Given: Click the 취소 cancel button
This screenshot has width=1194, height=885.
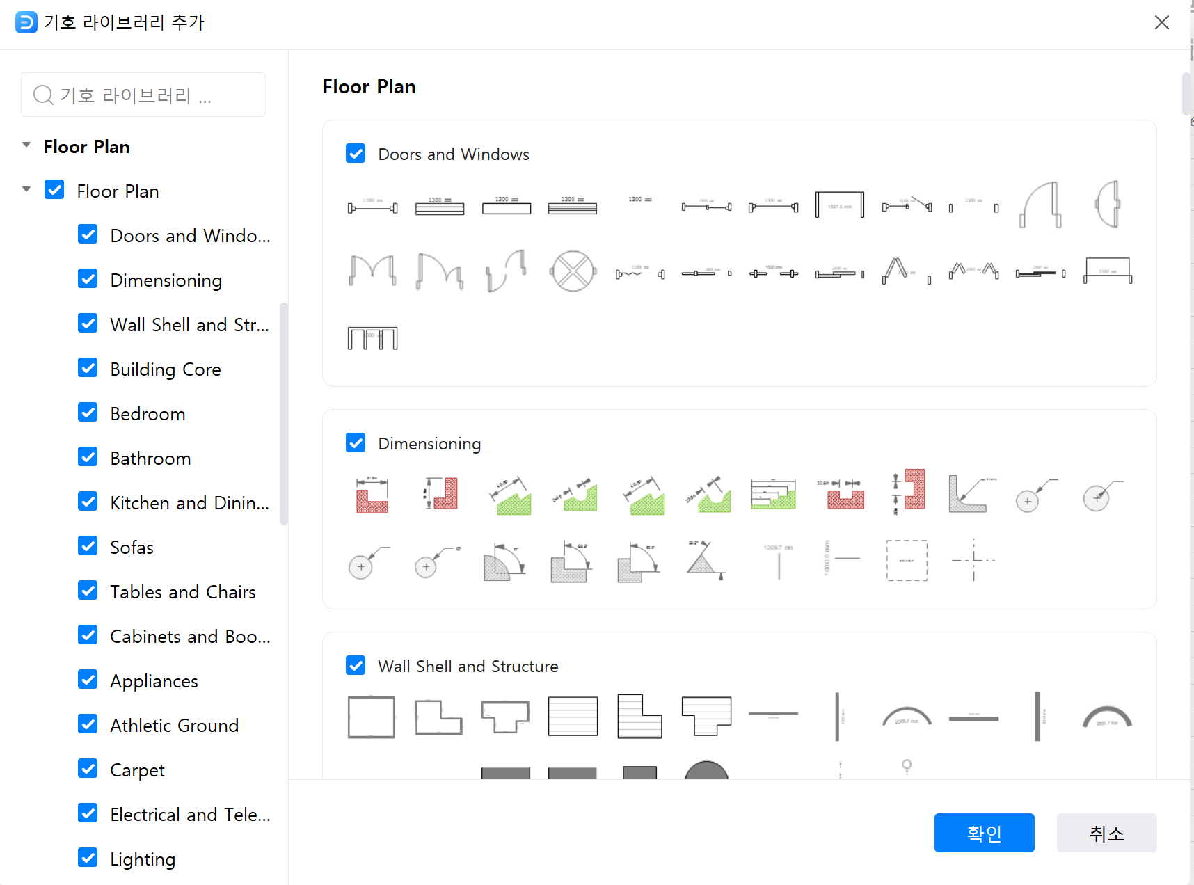Looking at the screenshot, I should [1106, 833].
